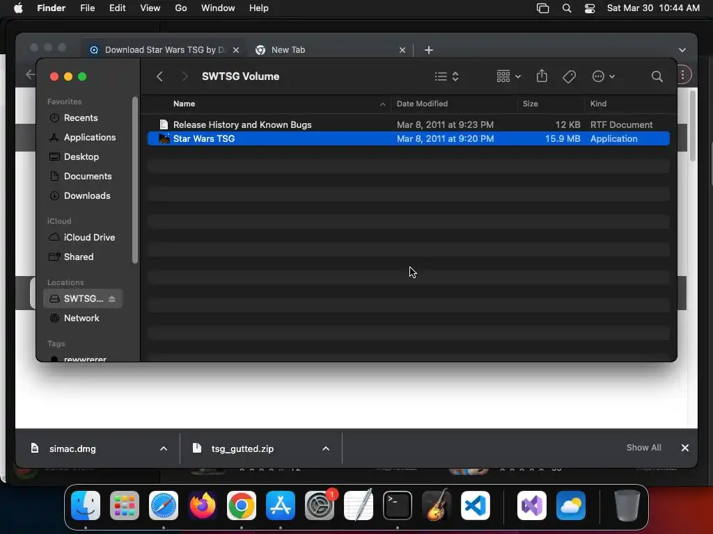Open Finder from the Dock
Image resolution: width=713 pixels, height=534 pixels.
(86, 505)
